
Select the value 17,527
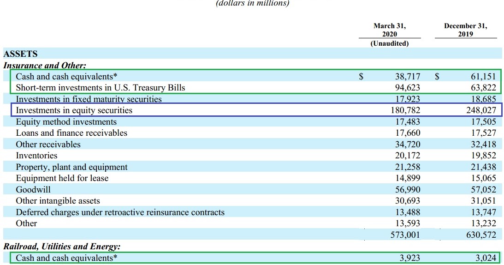coord(483,132)
